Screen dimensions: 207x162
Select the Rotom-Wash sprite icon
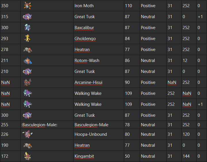[x=28, y=61]
